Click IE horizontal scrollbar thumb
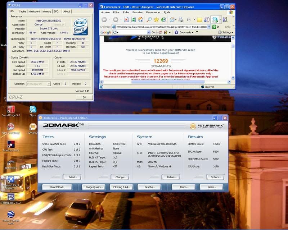The image size is (288, 230). pyautogui.click(x=168, y=82)
